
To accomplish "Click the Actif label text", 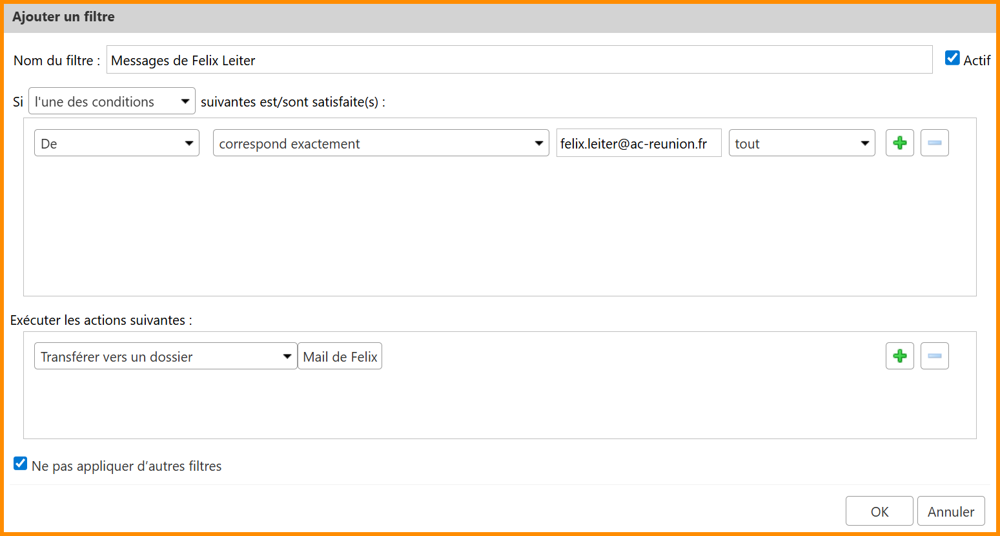I will 976,61.
